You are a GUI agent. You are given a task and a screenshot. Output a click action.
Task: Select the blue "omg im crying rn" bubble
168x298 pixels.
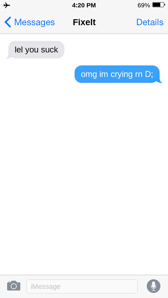tap(118, 74)
